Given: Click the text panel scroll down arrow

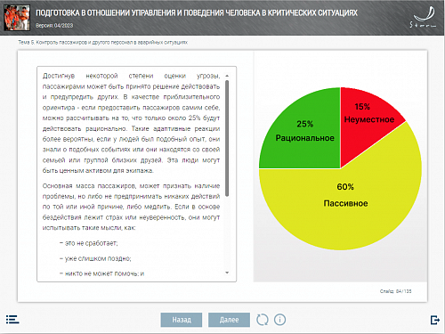Looking at the screenshot, I should [227, 273].
